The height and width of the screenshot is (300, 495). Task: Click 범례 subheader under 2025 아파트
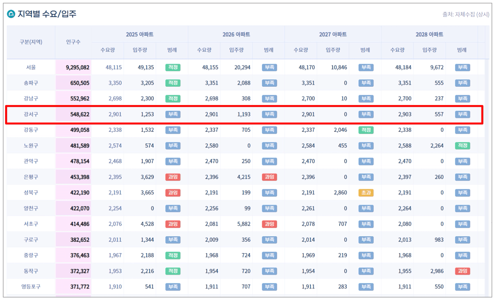(x=172, y=50)
